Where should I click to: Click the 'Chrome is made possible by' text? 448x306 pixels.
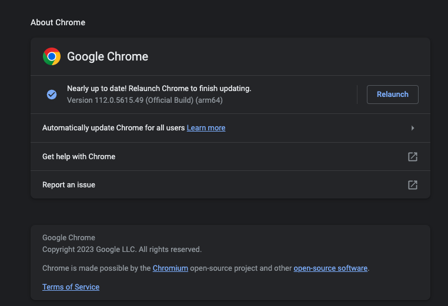[96, 268]
